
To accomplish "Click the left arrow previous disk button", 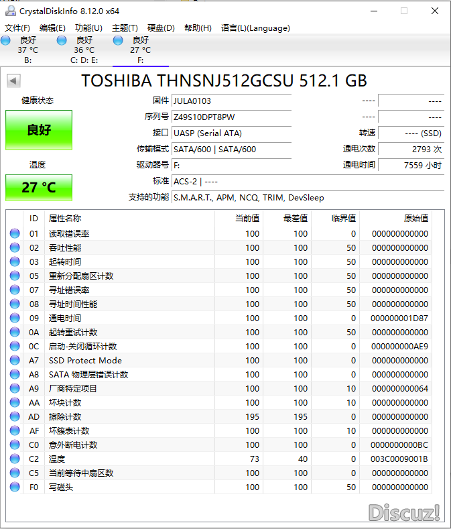I will [13, 81].
